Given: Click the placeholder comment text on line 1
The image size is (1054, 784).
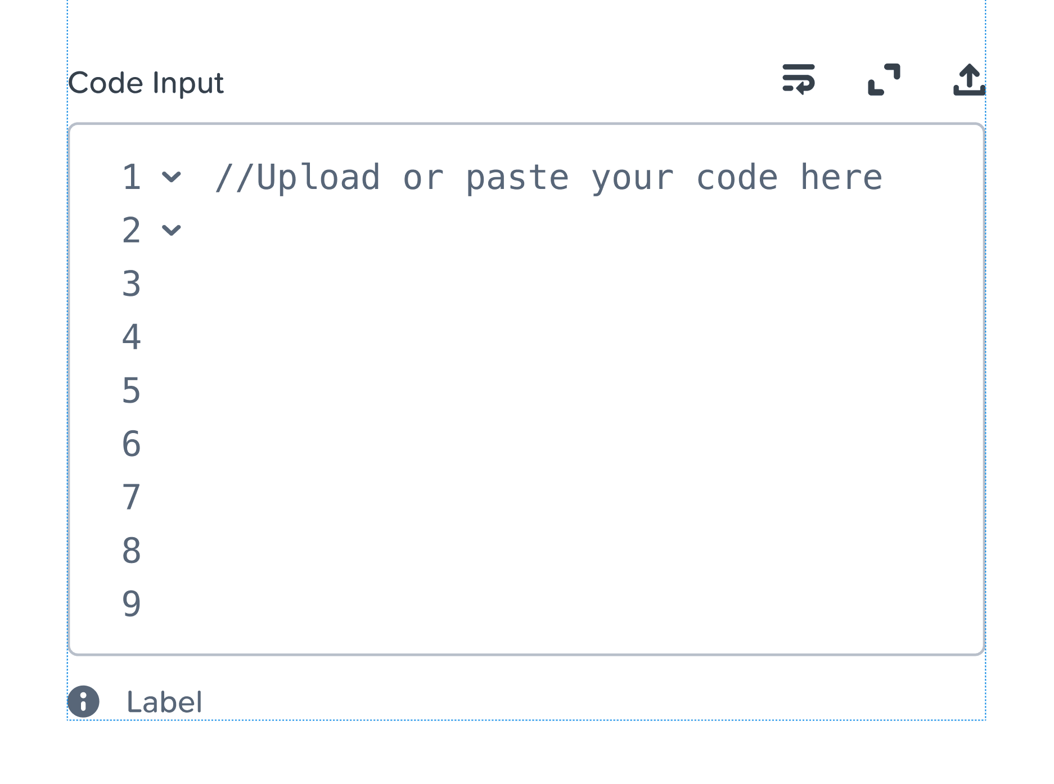Looking at the screenshot, I should coord(548,178).
